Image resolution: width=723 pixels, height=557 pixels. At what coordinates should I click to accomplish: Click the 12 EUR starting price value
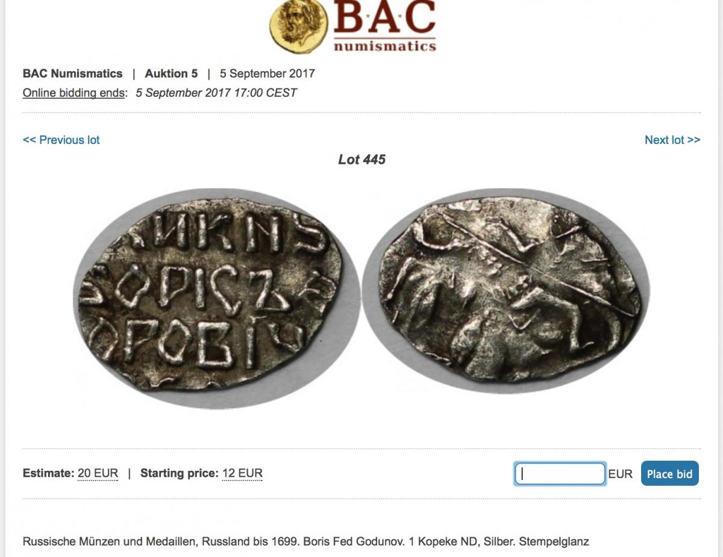(242, 473)
